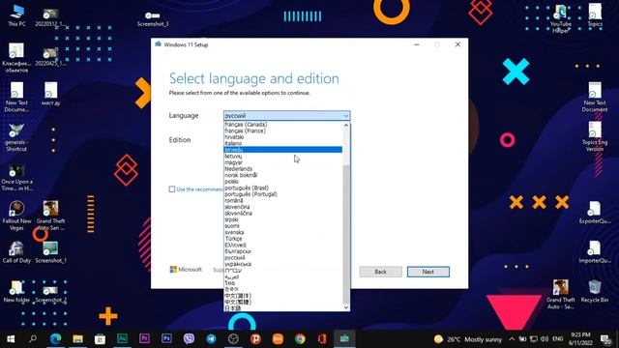This screenshot has width=619, height=348.
Task: Select Screenshot_3 desktop icon
Action: [153, 18]
